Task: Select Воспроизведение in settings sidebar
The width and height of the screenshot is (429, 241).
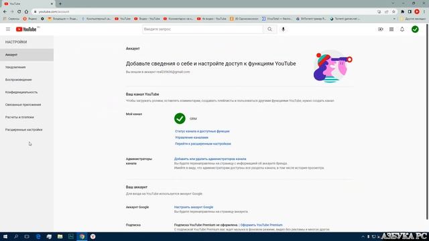Action: [27, 80]
